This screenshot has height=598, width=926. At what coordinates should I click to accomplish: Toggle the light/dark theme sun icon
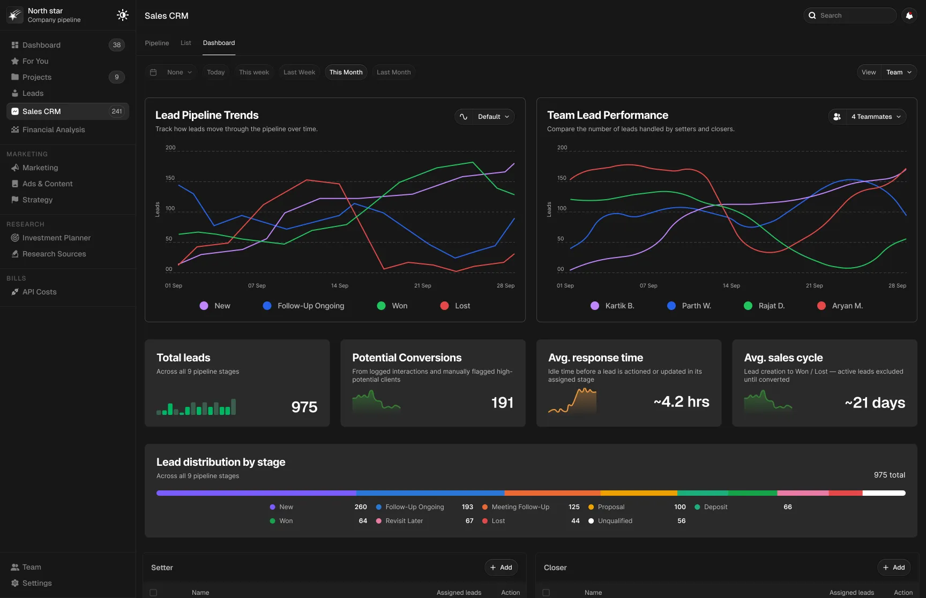click(x=123, y=15)
